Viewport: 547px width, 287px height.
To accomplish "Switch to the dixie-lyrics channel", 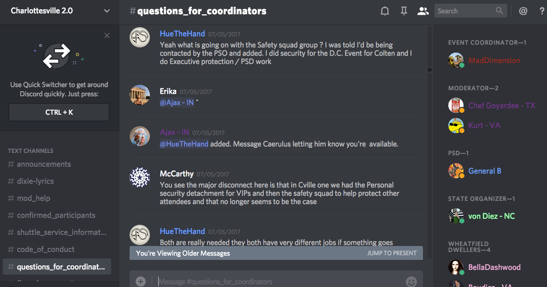I will pyautogui.click(x=36, y=182).
